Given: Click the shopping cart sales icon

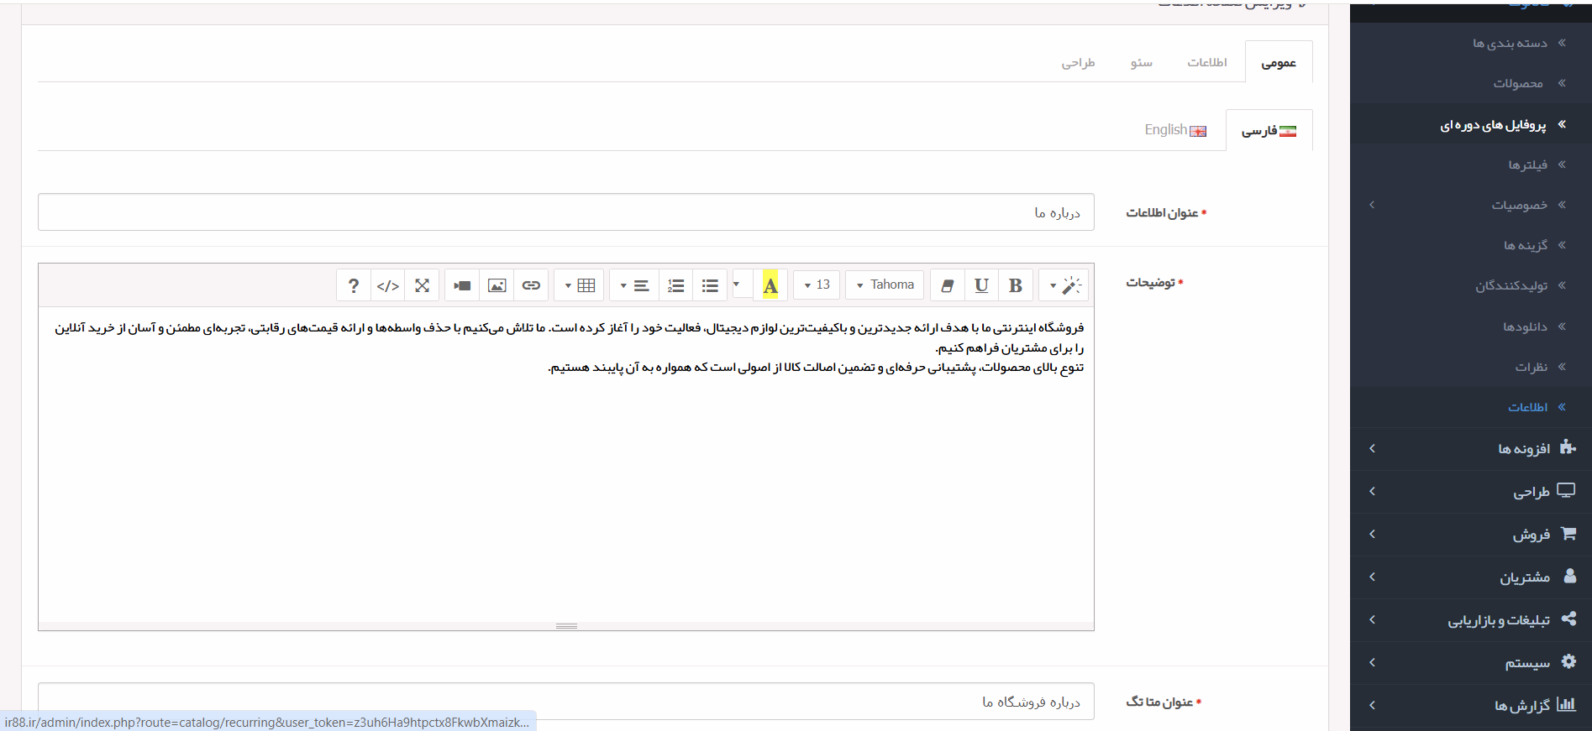Looking at the screenshot, I should pos(1568,533).
